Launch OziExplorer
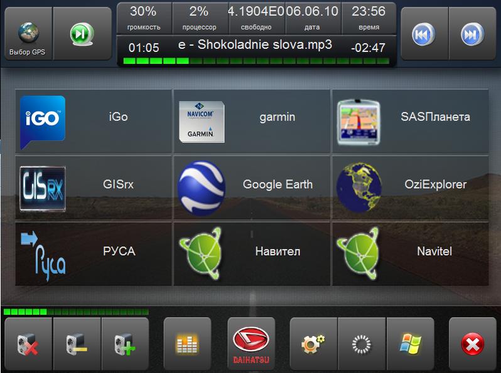Image resolution: width=501 pixels, height=373 pixels. point(409,187)
